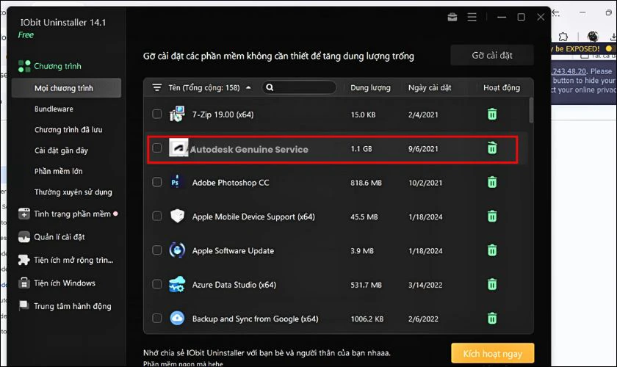Click the filter icon in list header
617x367 pixels.
coord(157,87)
